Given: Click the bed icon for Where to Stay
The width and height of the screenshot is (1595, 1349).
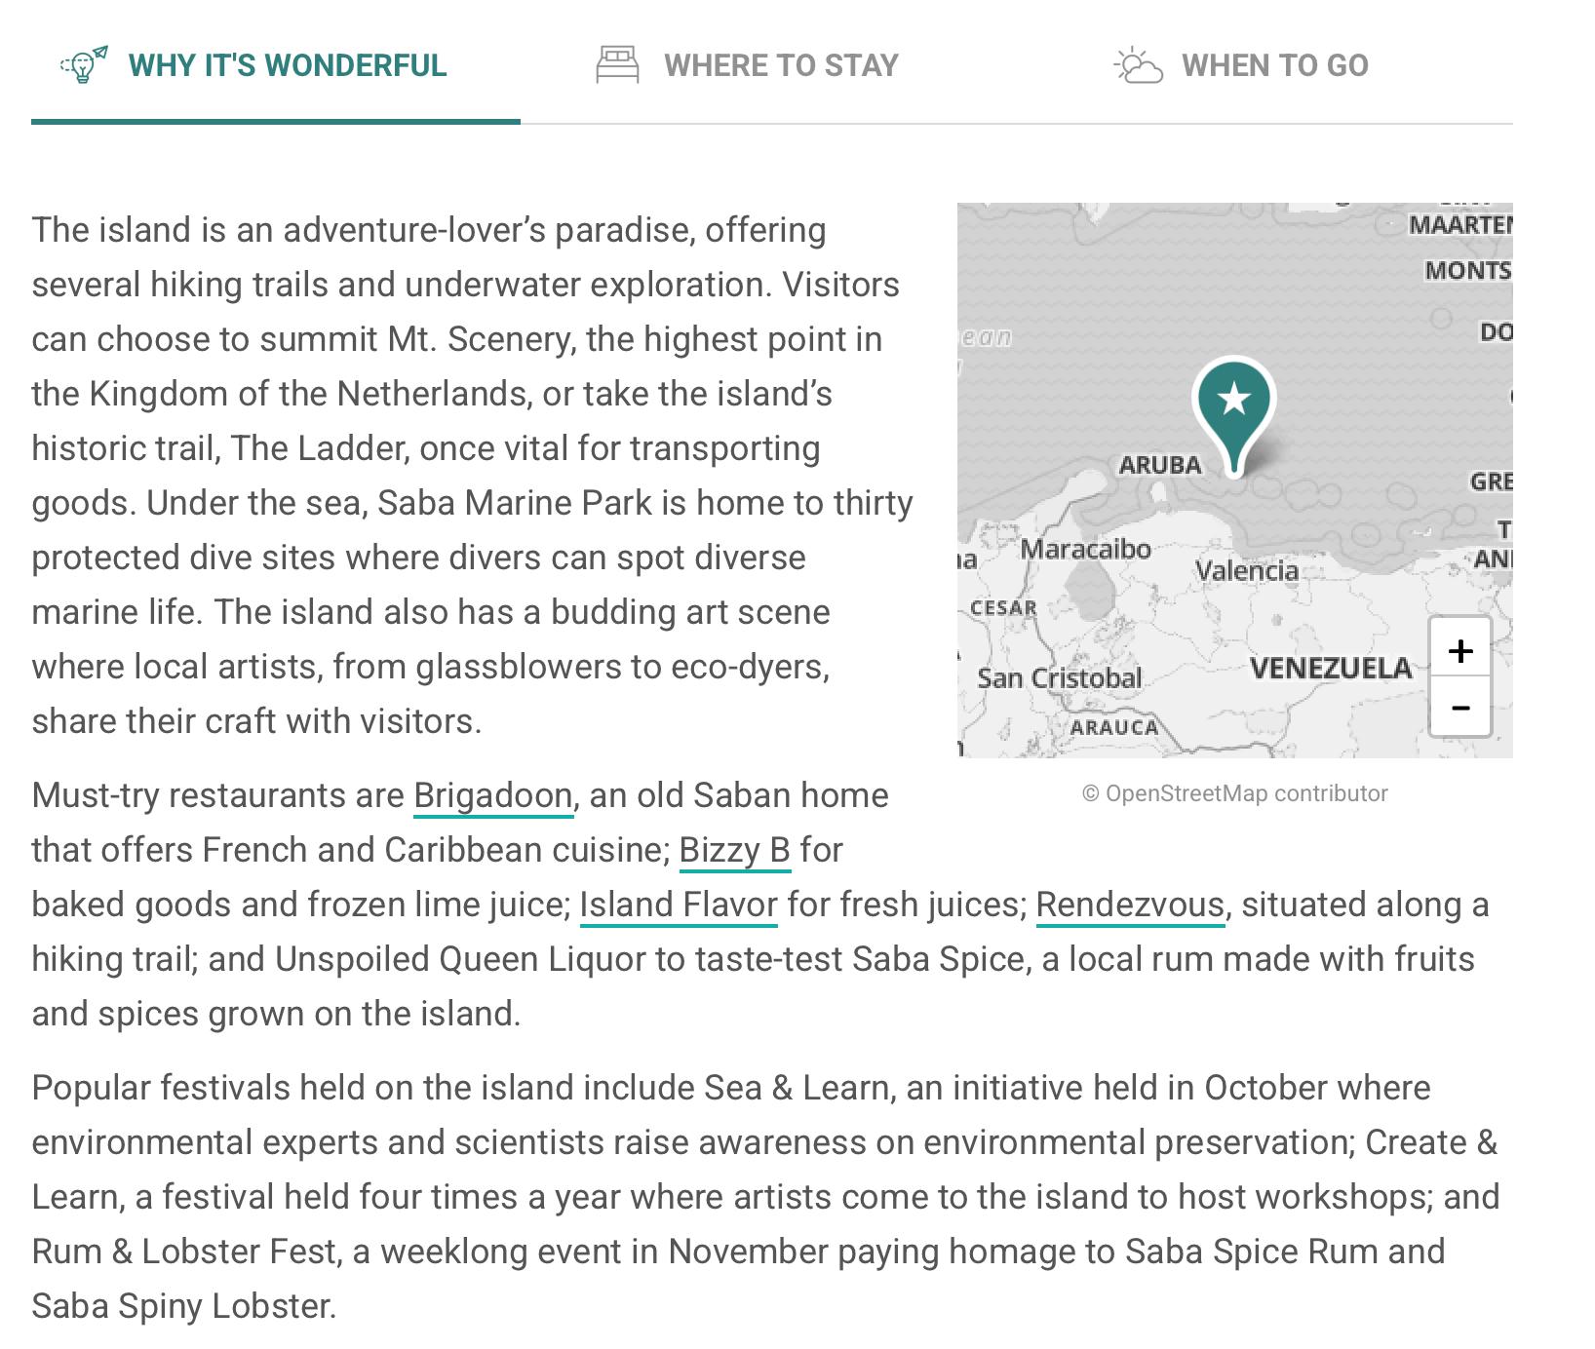Looking at the screenshot, I should click(x=617, y=65).
